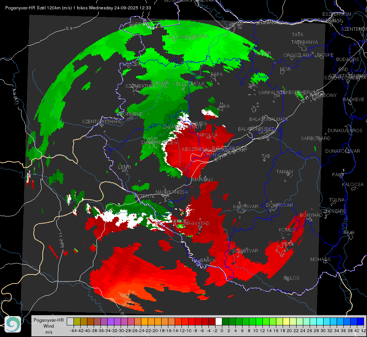This screenshot has height=337, width=367.
Task: Click the AJKA city label
Action: tap(224, 106)
